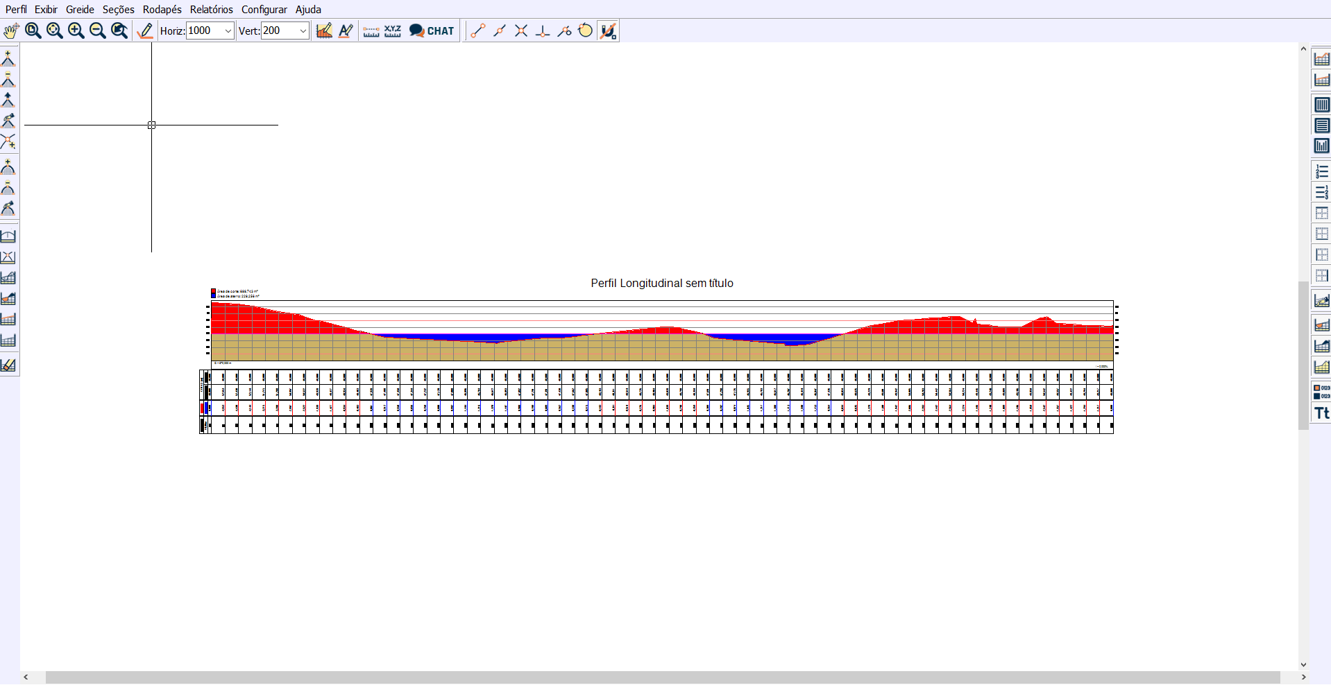
Task: Toggle endpoint snap mode icon
Action: tap(477, 31)
